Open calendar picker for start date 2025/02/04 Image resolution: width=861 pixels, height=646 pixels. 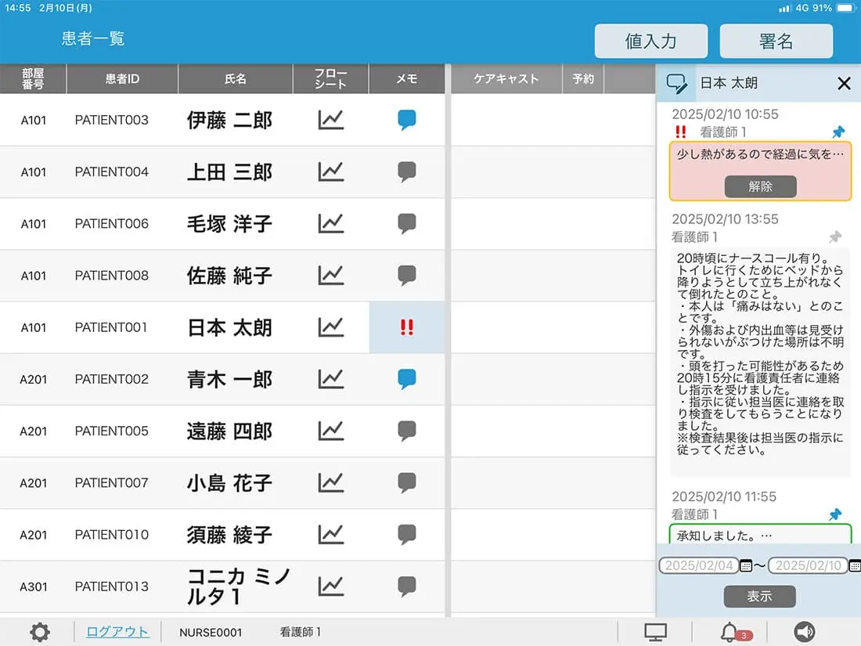(746, 565)
